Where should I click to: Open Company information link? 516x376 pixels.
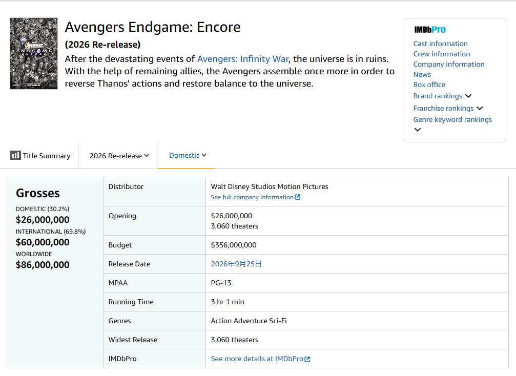(x=449, y=64)
